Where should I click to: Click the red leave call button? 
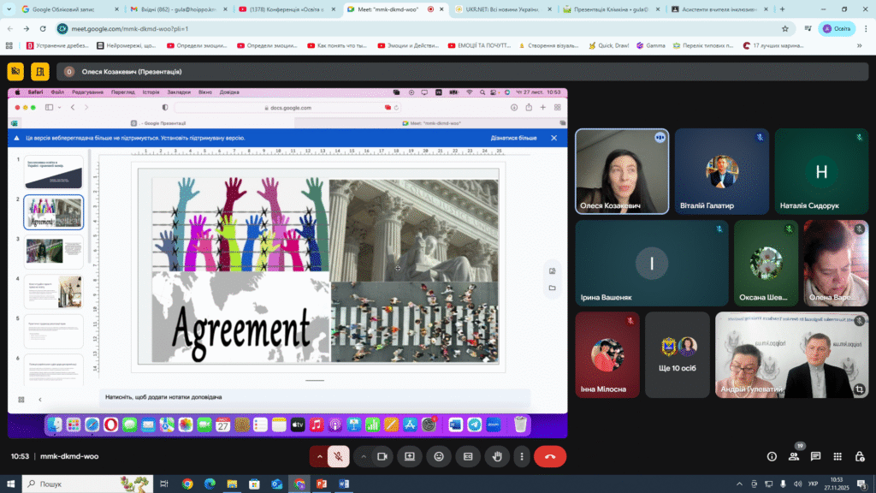pyautogui.click(x=550, y=457)
